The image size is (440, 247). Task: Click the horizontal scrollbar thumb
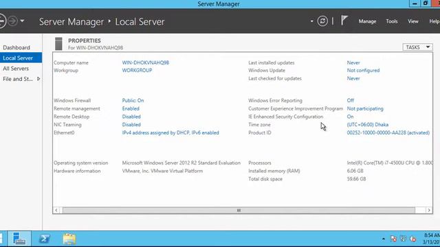239,211
